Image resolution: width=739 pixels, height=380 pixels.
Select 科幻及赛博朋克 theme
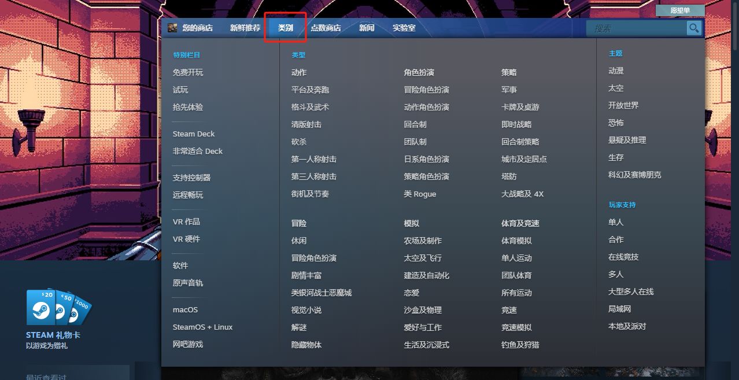pyautogui.click(x=635, y=175)
